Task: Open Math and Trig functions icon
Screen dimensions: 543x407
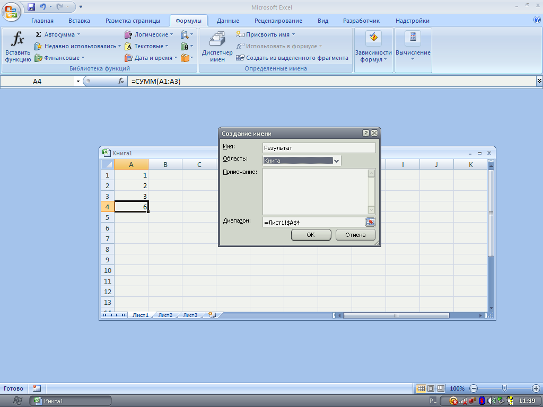Action: coord(185,46)
